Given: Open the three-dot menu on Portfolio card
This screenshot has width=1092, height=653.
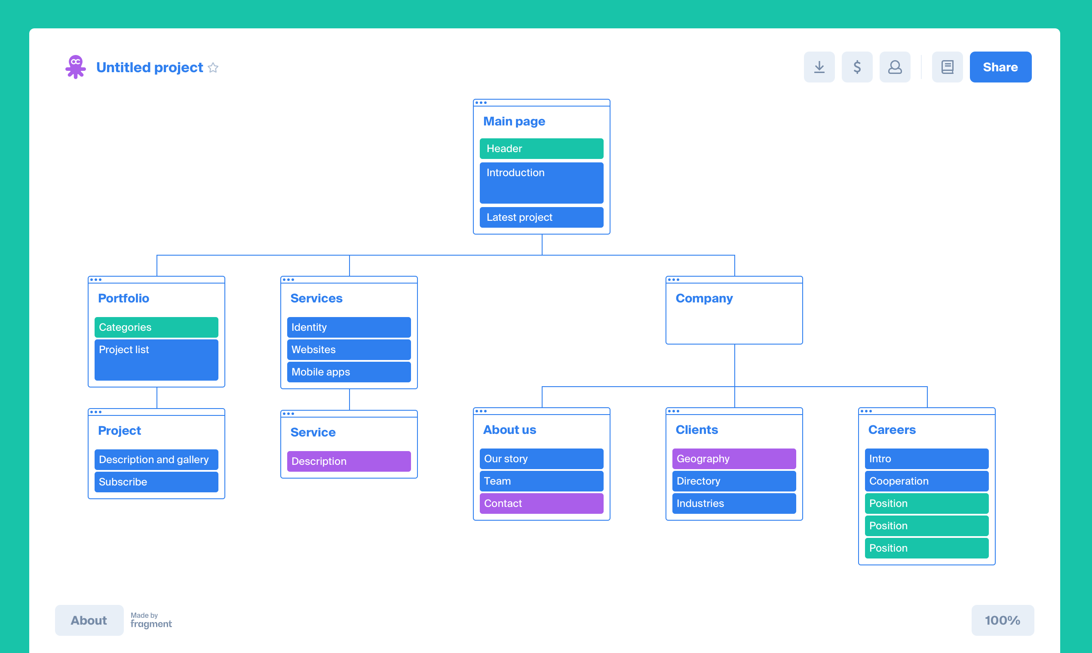Looking at the screenshot, I should [95, 280].
